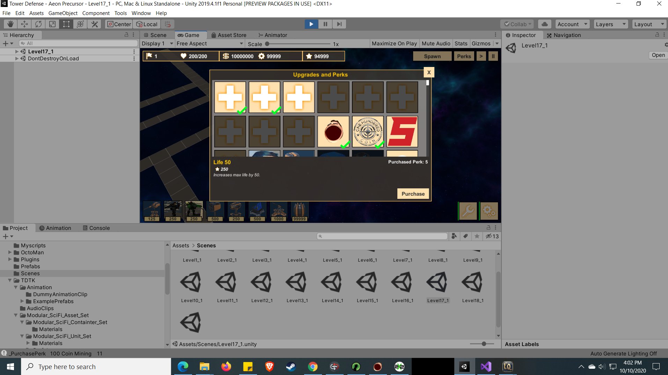Collapse the TDTK folder
668x375 pixels.
10,280
